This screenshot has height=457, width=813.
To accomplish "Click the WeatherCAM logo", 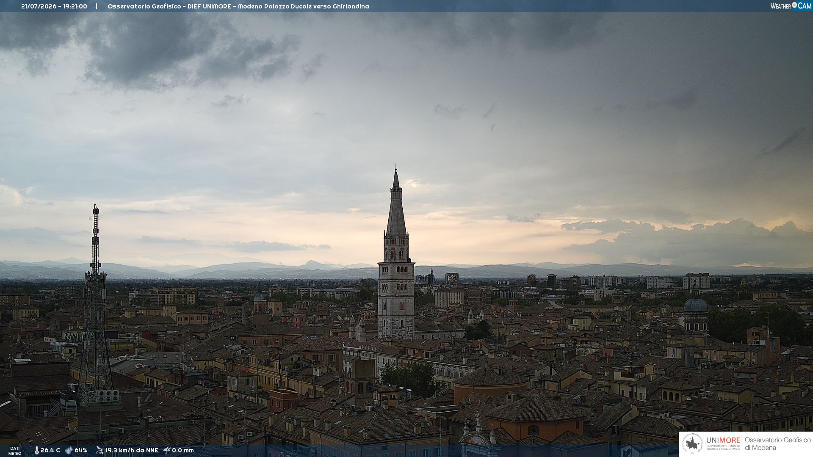I will [791, 6].
